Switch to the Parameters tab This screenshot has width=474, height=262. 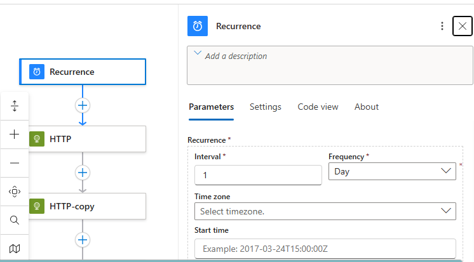[212, 107]
